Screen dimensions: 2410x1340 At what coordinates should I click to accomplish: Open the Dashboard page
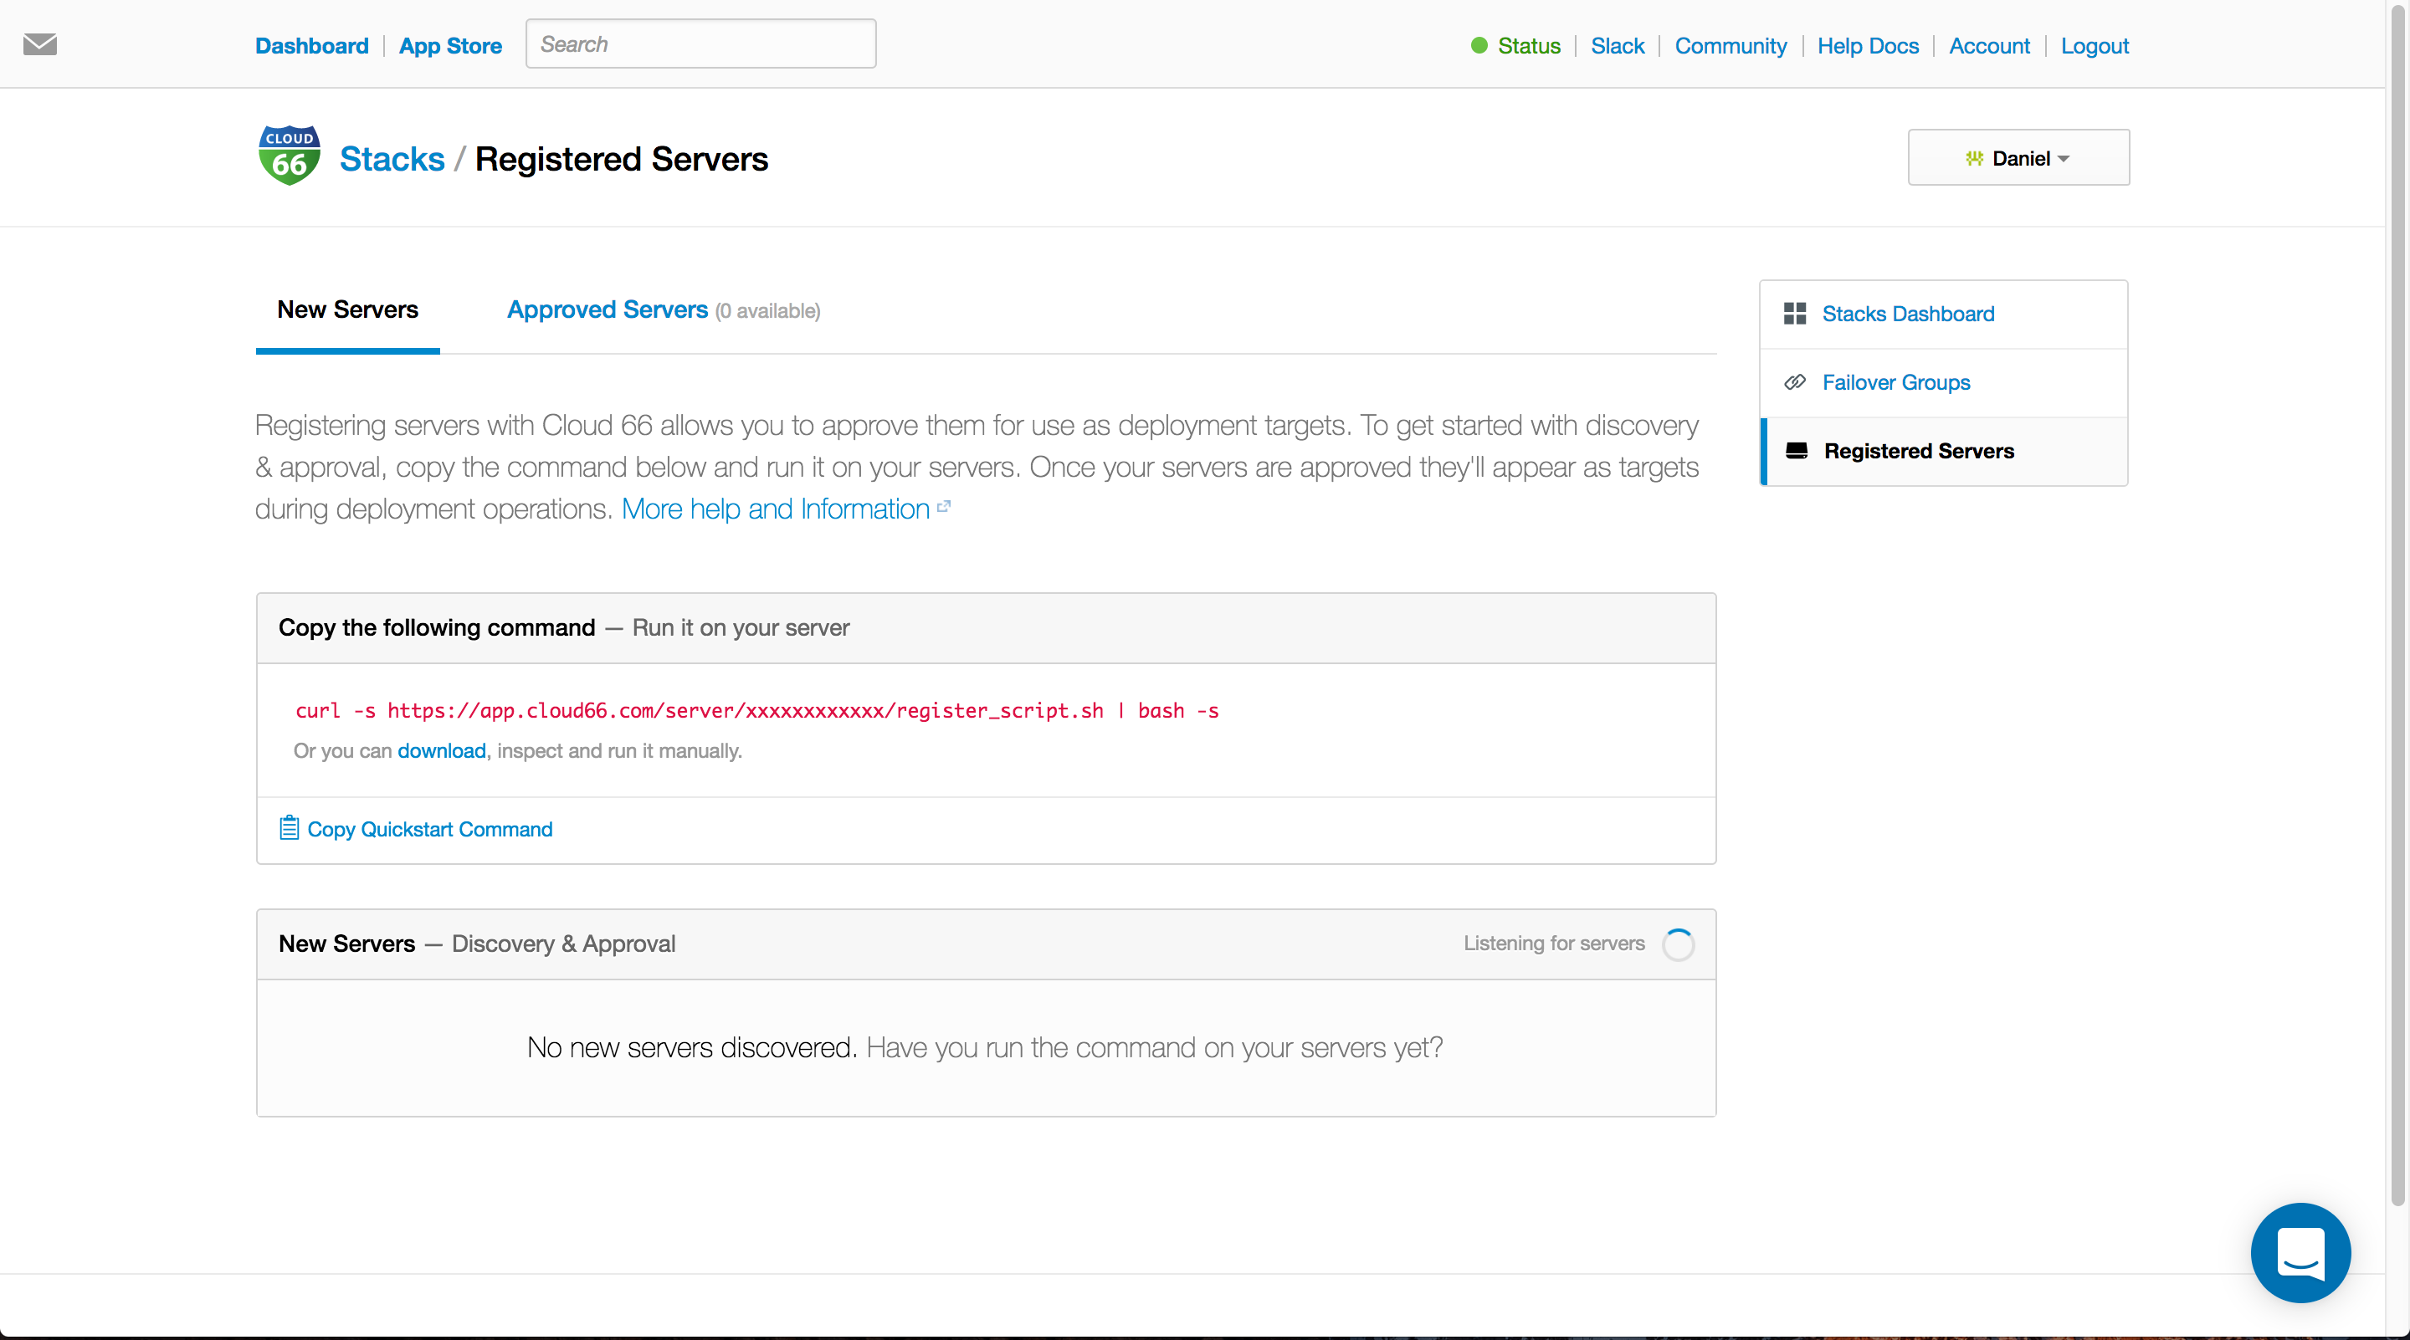click(x=311, y=45)
